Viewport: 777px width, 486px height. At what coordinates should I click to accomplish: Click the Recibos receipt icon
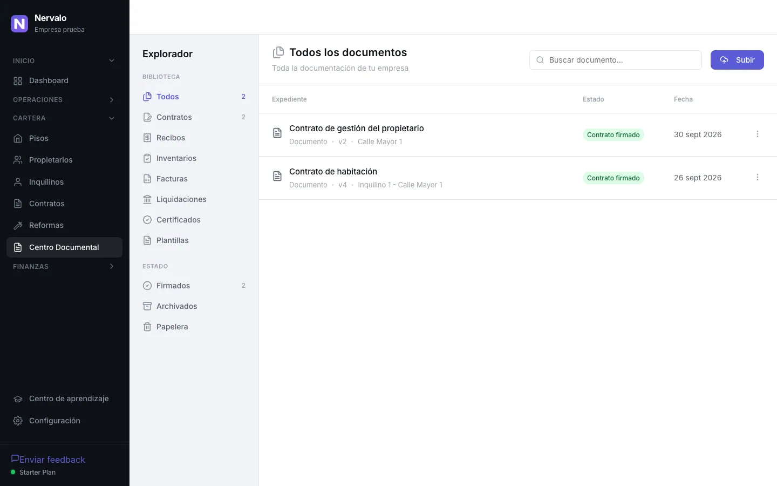point(147,138)
